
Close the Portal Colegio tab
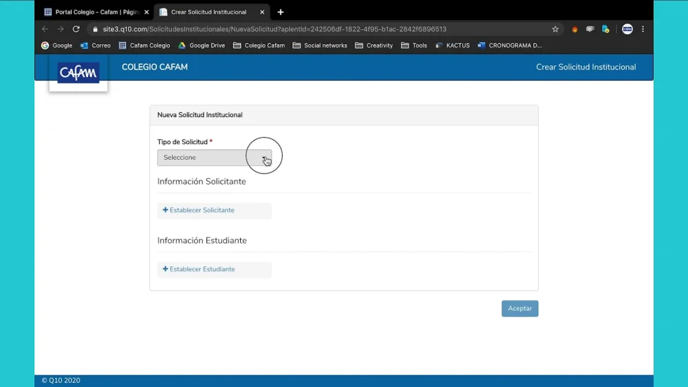[147, 12]
